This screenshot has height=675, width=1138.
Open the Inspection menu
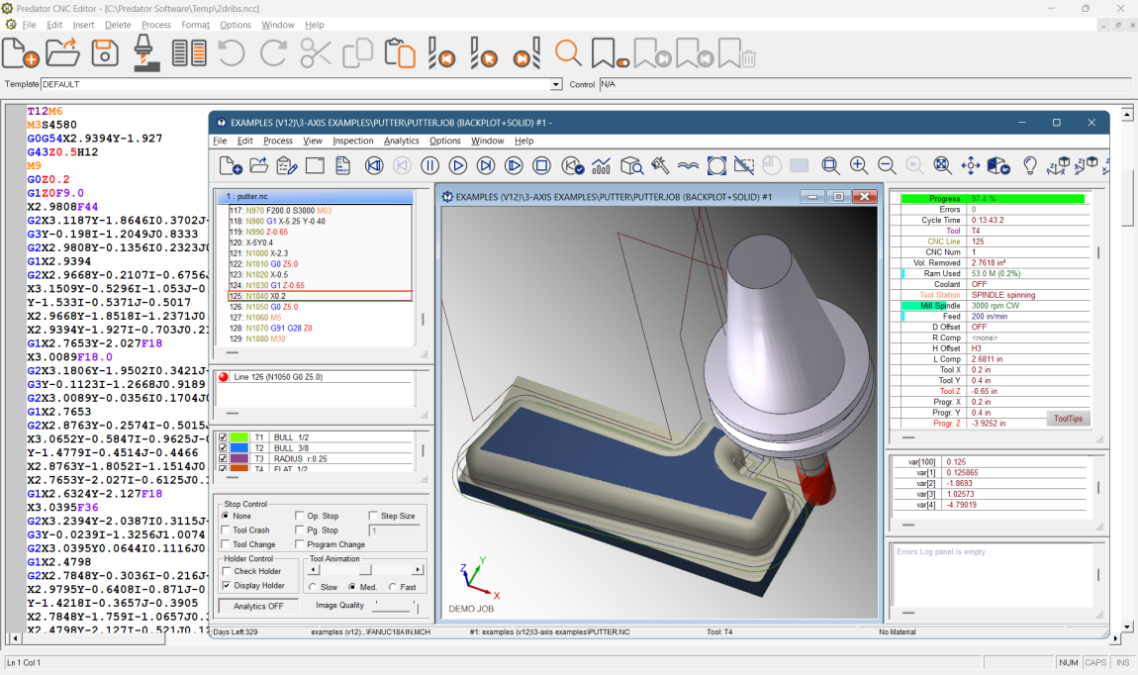[x=352, y=141]
